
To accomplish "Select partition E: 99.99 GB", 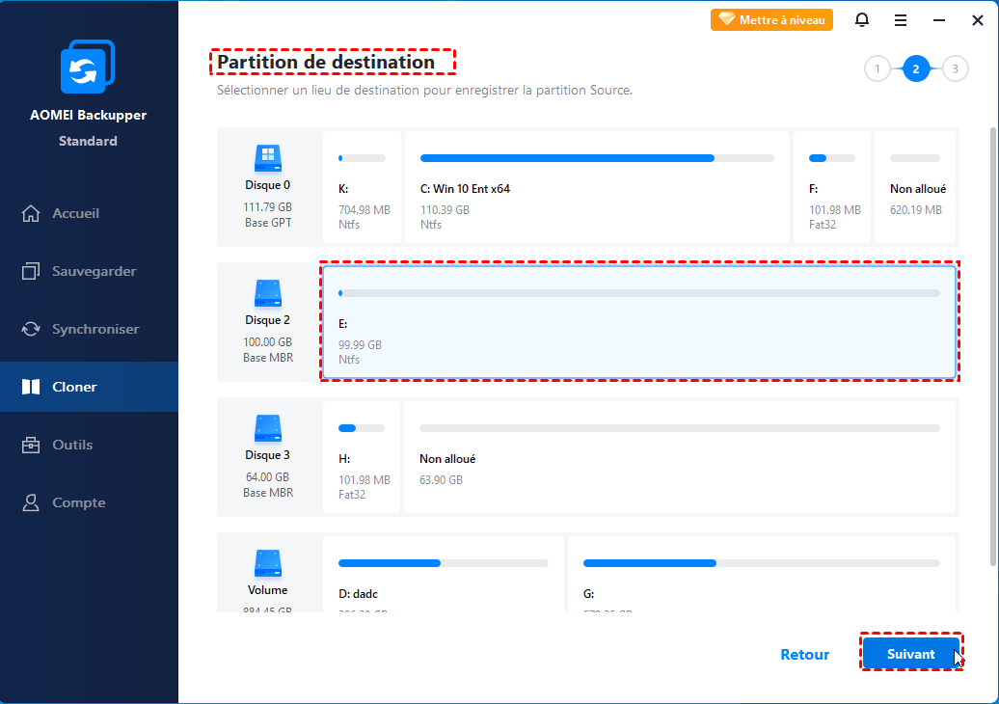I will (639, 322).
